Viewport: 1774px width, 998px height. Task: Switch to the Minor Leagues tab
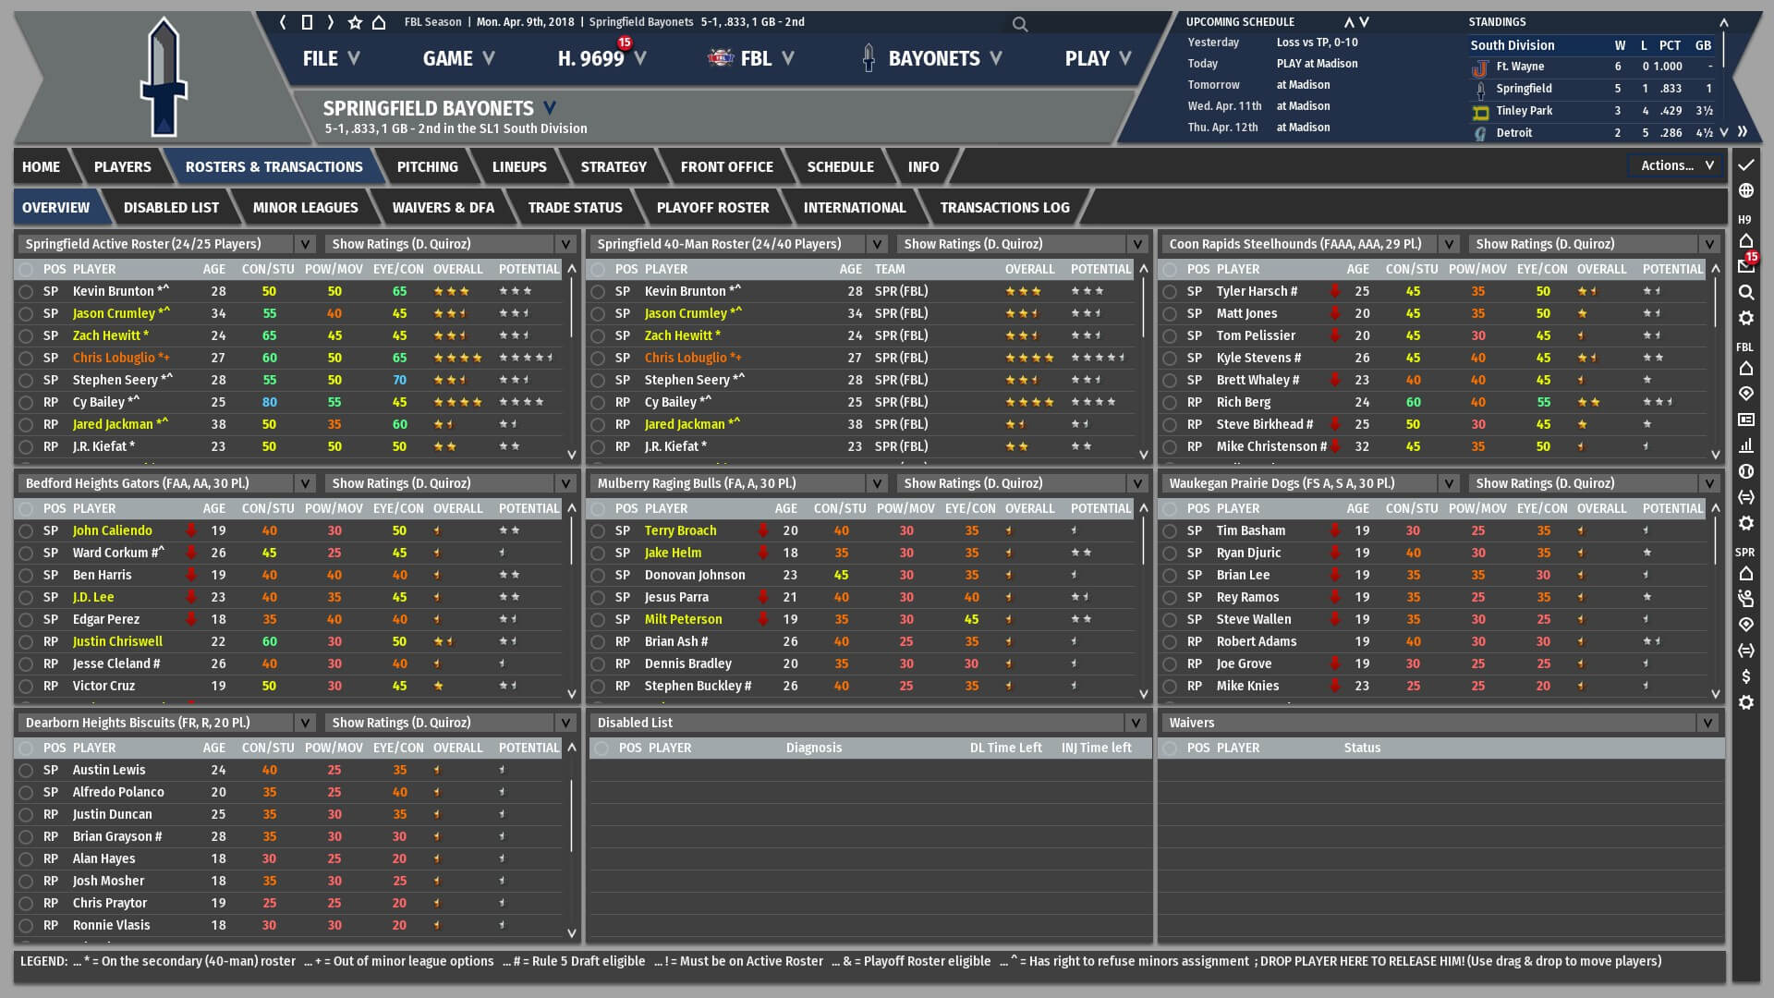point(305,208)
